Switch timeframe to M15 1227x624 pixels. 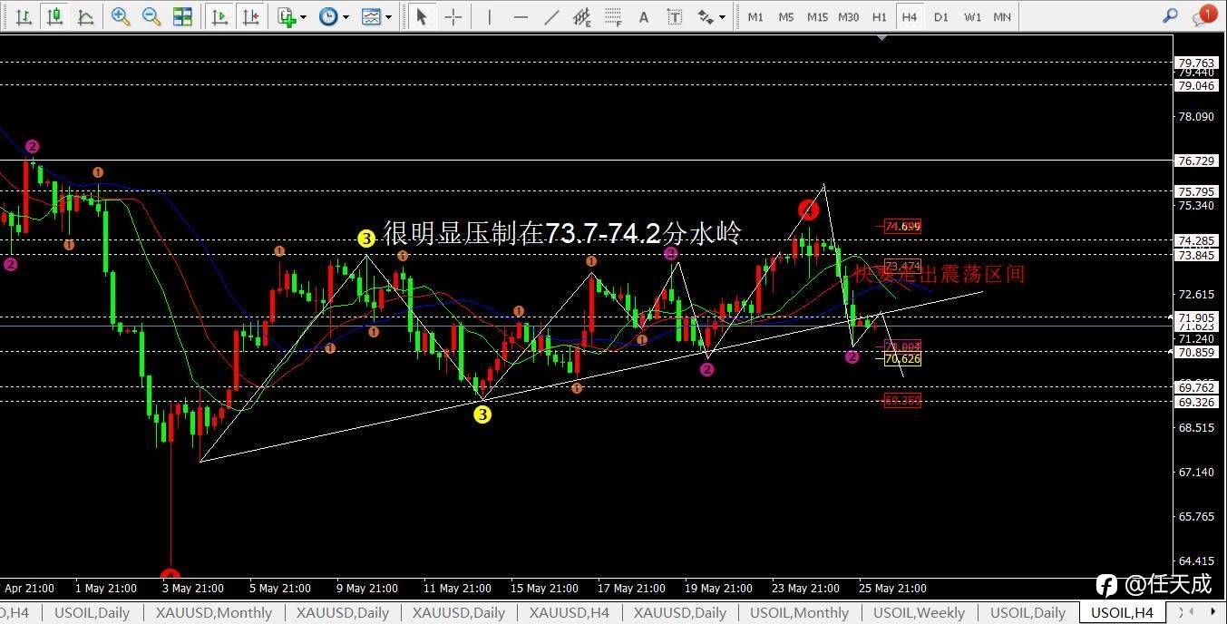coord(817,16)
